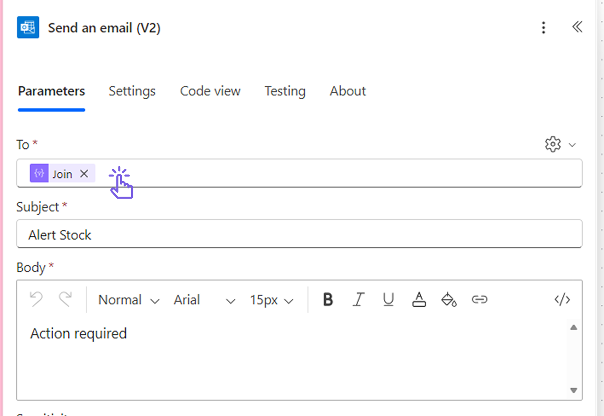Click the Outlook connector icon
Image resolution: width=604 pixels, height=416 pixels.
(x=28, y=28)
